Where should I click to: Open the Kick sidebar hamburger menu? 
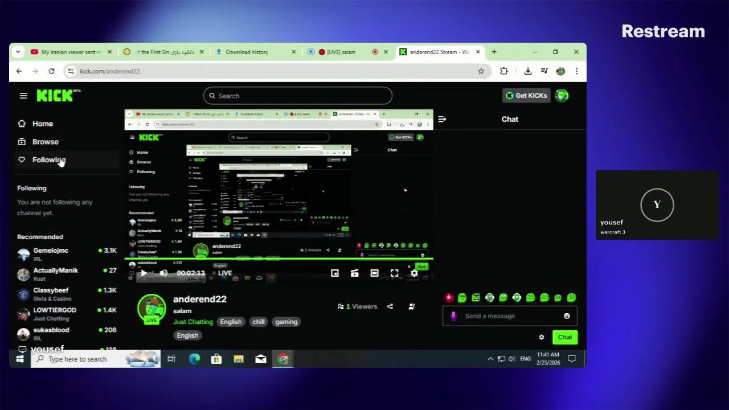23,96
